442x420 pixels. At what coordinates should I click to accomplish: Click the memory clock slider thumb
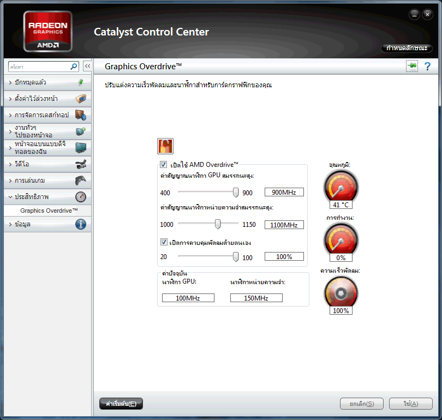(218, 224)
